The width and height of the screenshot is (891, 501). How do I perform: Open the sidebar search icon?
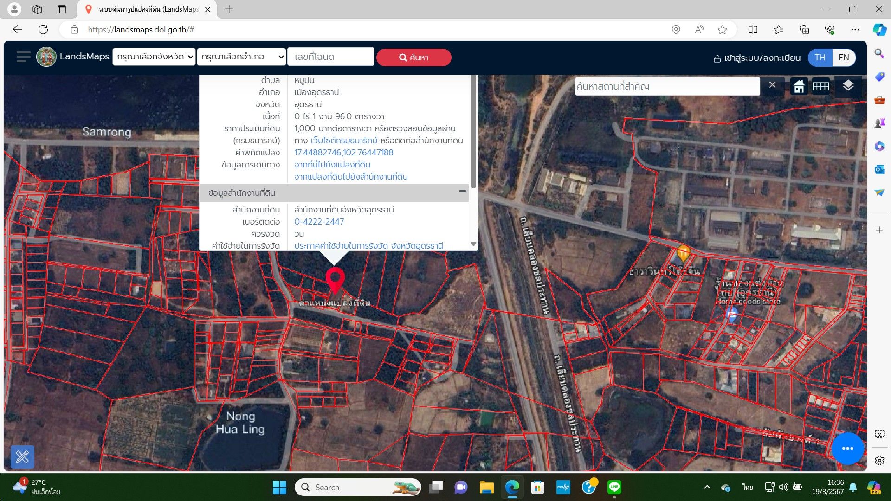pyautogui.click(x=879, y=53)
